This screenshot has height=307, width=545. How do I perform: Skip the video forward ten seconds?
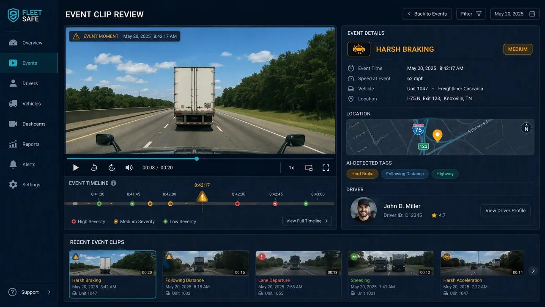coord(112,168)
